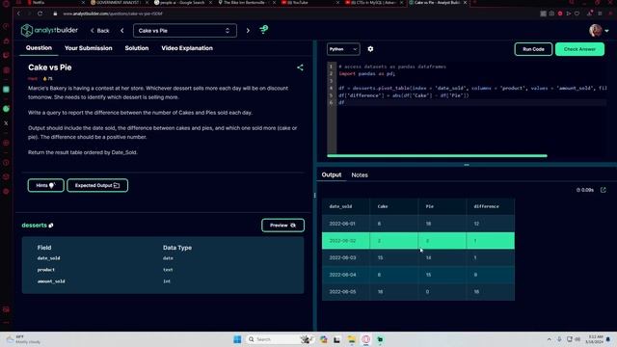Go to the next question arrow
This screenshot has width=617, height=347.
pos(248,30)
